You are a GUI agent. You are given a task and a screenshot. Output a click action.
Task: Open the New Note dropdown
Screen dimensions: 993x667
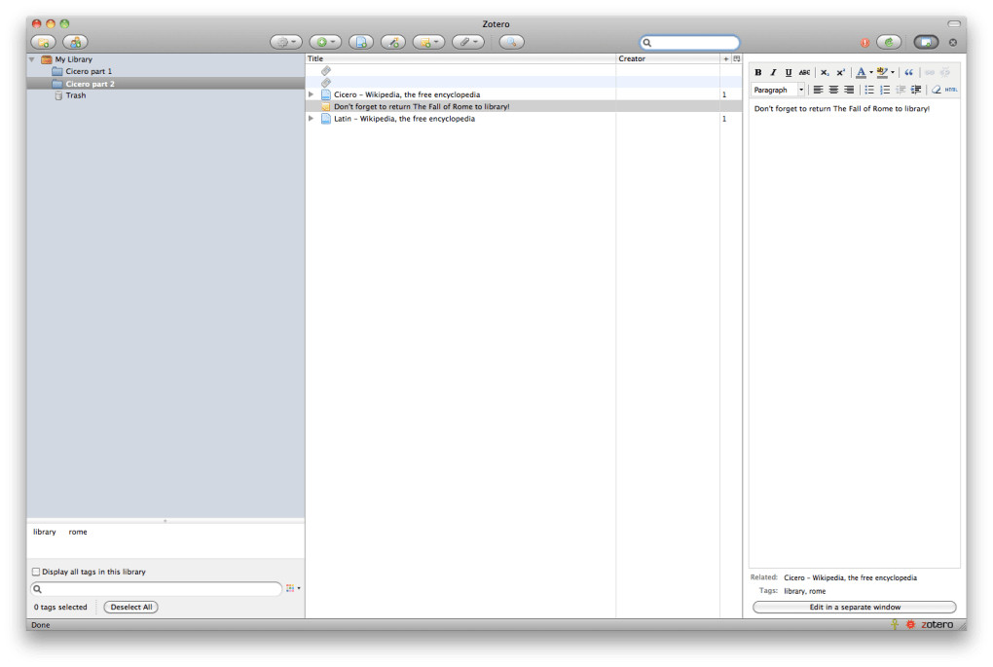(428, 43)
